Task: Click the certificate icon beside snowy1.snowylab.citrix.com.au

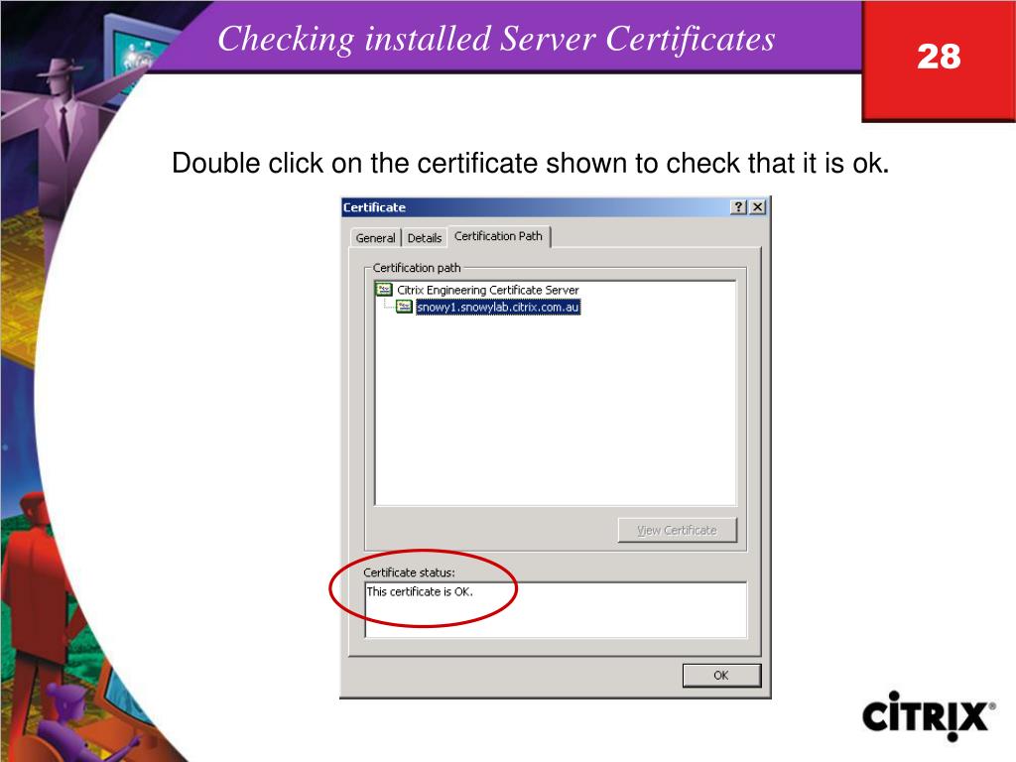Action: click(405, 307)
